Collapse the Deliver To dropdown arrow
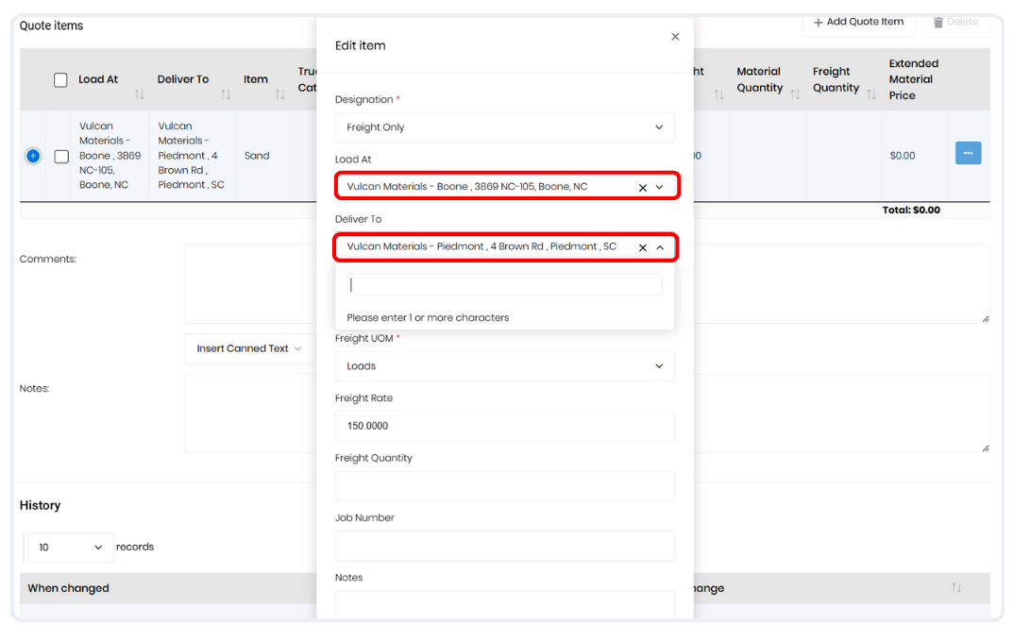 (660, 247)
